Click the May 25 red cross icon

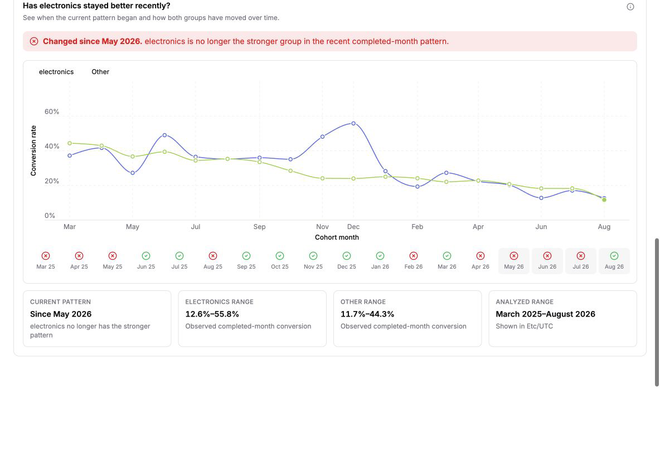click(113, 256)
